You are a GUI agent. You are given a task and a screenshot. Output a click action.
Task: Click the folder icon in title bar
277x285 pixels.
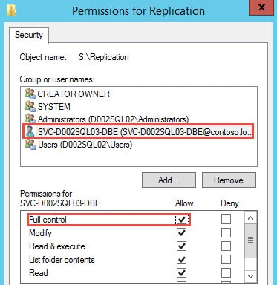tap(11, 10)
